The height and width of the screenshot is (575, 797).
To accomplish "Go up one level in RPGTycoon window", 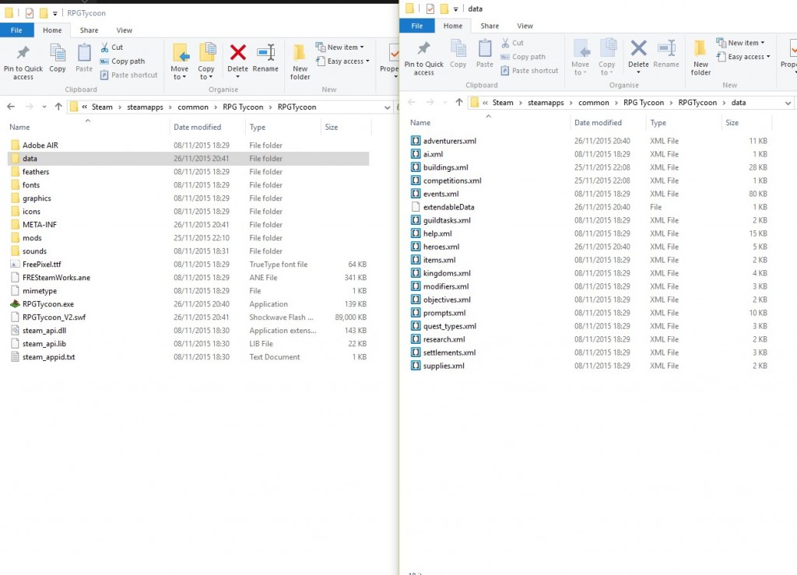I will point(58,107).
